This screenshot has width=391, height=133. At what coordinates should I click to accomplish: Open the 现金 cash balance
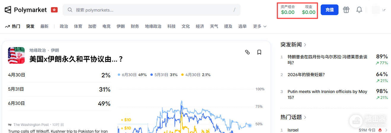(x=309, y=10)
